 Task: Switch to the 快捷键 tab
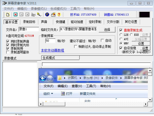pyautogui.click(x=60, y=22)
